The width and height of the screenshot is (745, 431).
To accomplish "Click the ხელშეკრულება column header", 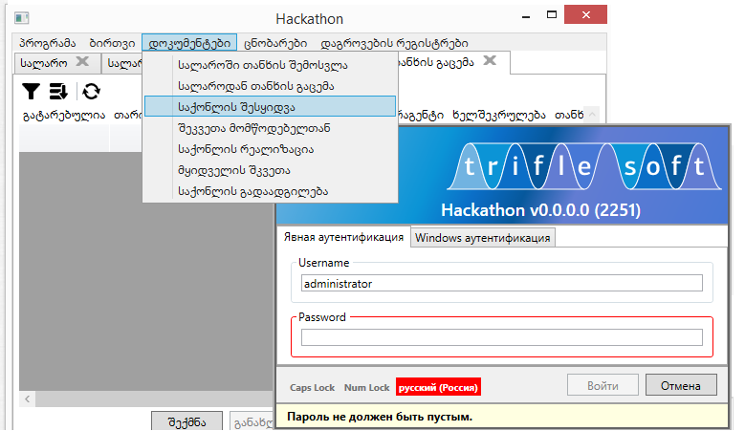I will [x=499, y=115].
